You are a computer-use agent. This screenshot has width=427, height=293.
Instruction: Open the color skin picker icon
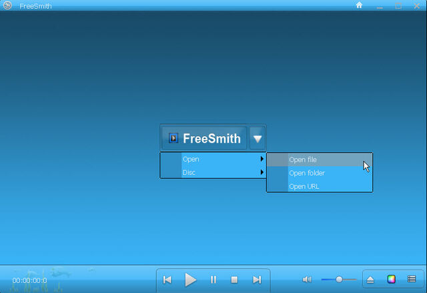coord(392,279)
